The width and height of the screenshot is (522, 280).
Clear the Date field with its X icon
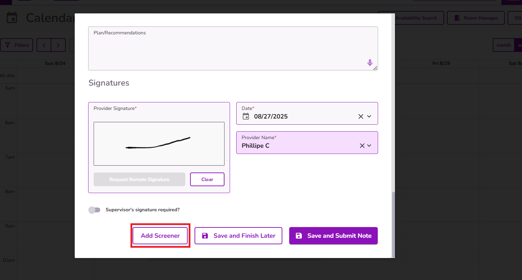(x=361, y=116)
